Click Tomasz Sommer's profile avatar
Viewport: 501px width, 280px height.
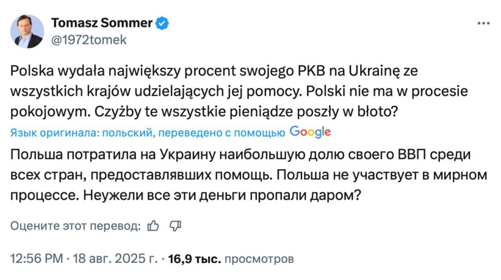point(27,31)
